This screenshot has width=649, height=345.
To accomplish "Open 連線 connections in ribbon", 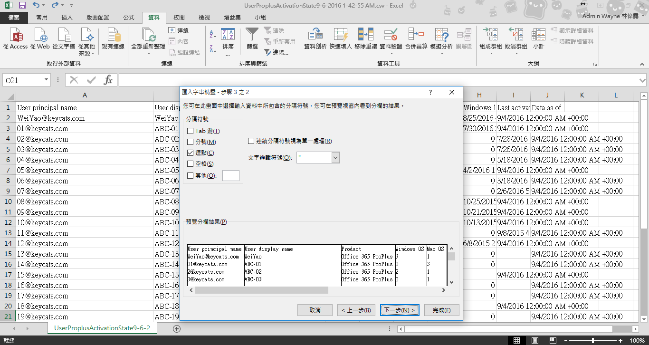I will pos(179,30).
